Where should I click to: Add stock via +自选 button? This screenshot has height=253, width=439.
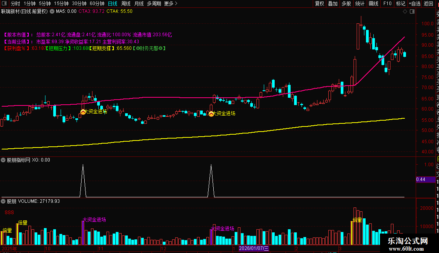415,4
